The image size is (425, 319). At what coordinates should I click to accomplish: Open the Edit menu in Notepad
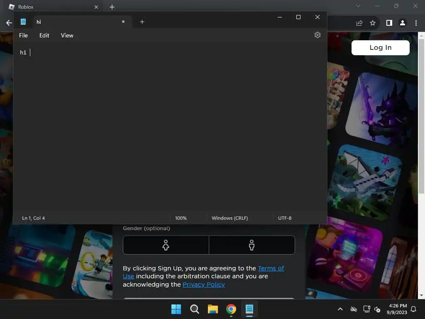(x=44, y=36)
